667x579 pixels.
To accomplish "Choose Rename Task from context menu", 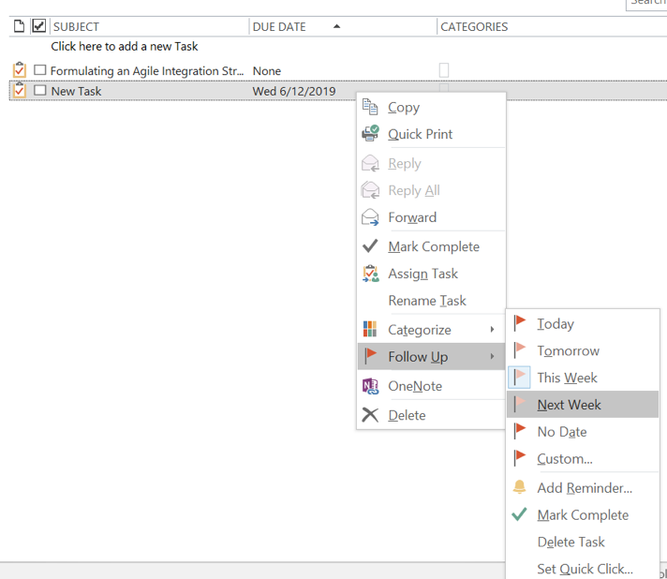I will pyautogui.click(x=426, y=301).
